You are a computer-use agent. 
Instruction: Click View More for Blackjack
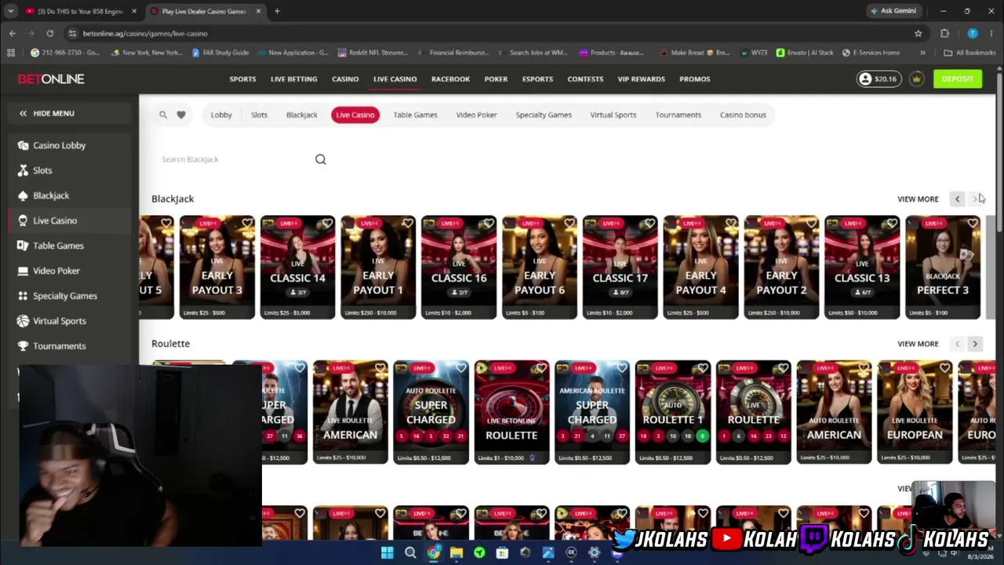click(918, 199)
